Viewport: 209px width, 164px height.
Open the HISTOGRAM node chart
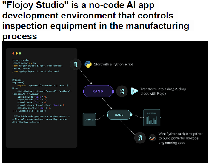[152, 118]
